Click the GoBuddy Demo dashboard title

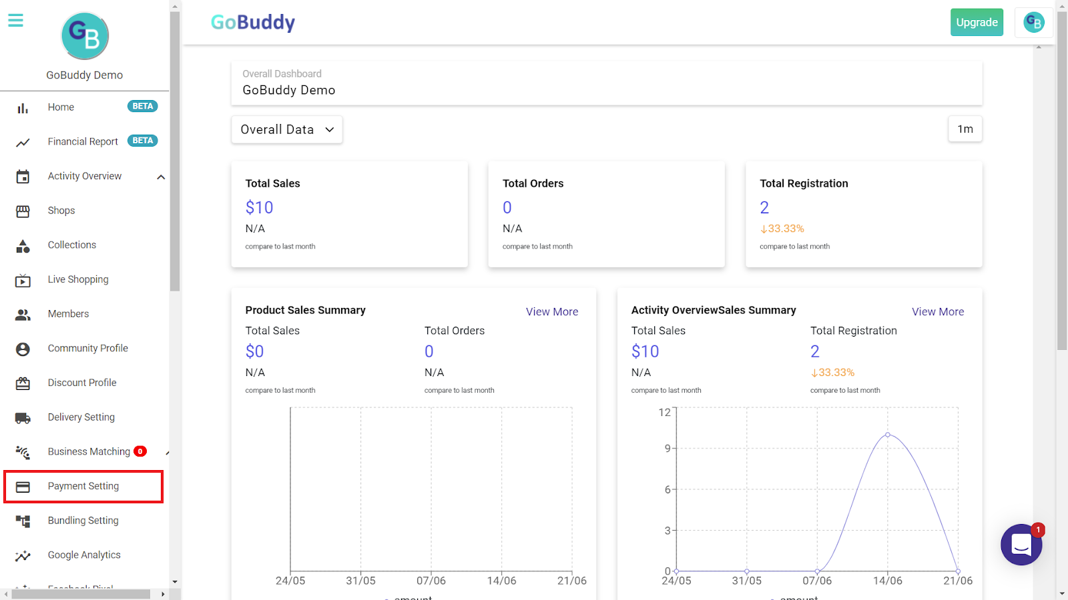[289, 90]
